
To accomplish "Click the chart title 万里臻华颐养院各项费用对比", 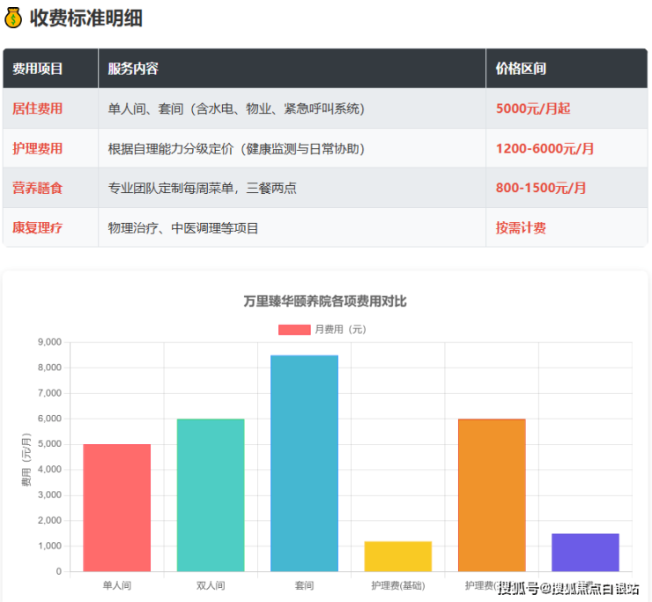I will click(325, 301).
